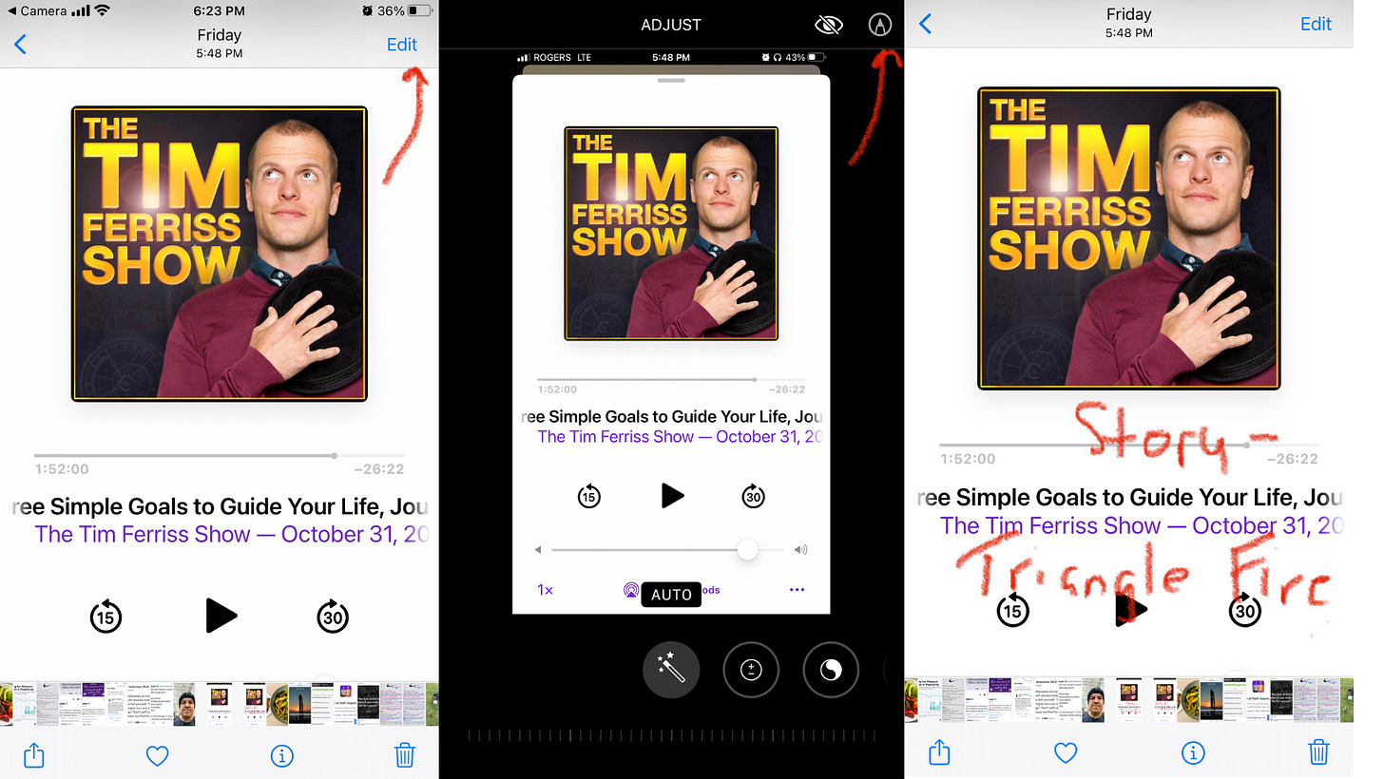Screen dimensions: 1384x779
Task: Tap the back chevron in left Photos screen
Action: pyautogui.click(x=20, y=45)
